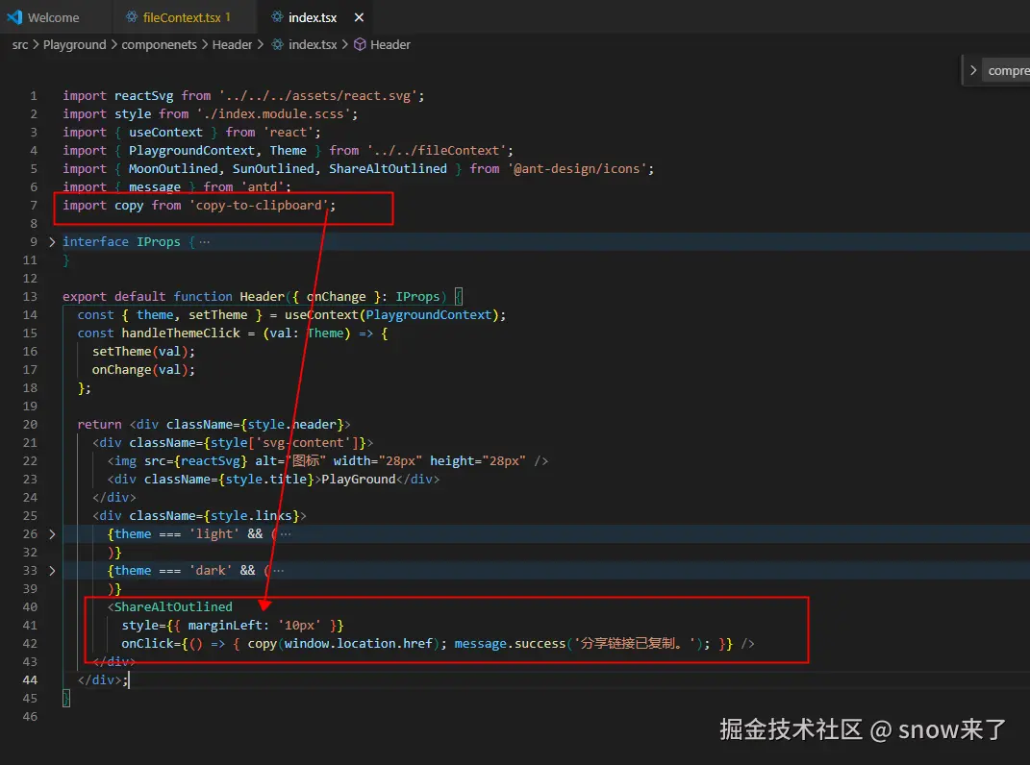Click the compre search input field

pos(1007,70)
